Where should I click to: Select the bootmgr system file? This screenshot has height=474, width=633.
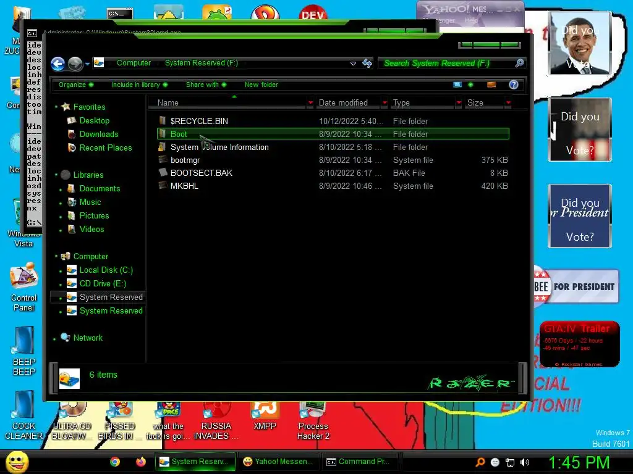[333, 160]
